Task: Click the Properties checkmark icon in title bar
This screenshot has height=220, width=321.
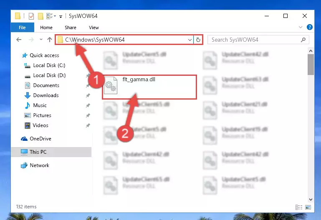Action: [31, 16]
